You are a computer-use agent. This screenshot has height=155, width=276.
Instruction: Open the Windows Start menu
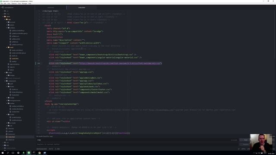(x=3, y=153)
